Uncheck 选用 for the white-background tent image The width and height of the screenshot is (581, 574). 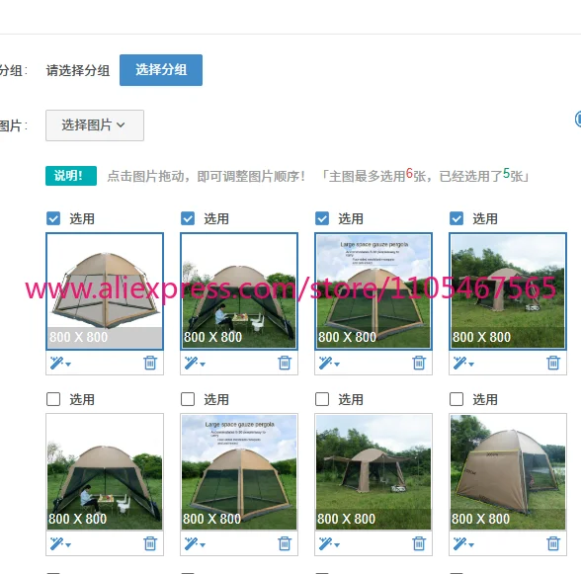click(53, 218)
